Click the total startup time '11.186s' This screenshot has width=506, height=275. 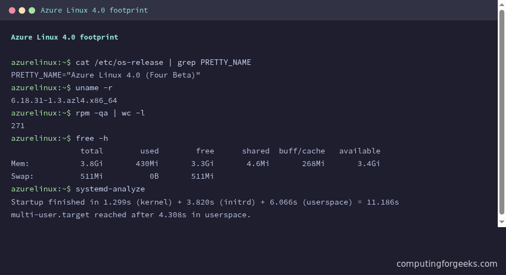(x=383, y=202)
